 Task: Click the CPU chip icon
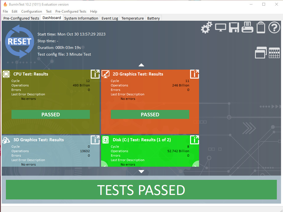pyautogui.click(x=6, y=74)
